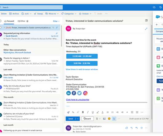Toggle the pin on Requested pricing information
Screen dimensions: 163x136
click(57, 33)
